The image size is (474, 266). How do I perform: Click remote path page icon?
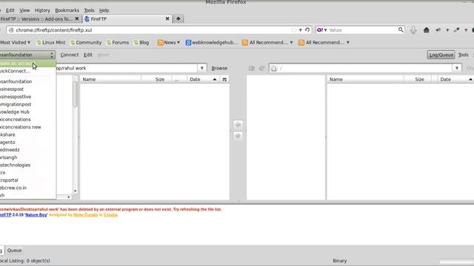pos(274,69)
